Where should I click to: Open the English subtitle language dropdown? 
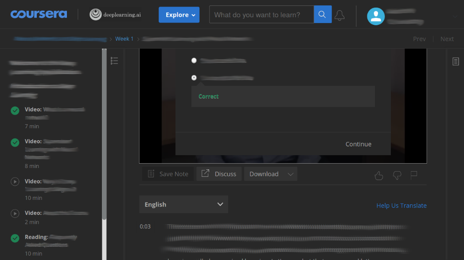(183, 204)
